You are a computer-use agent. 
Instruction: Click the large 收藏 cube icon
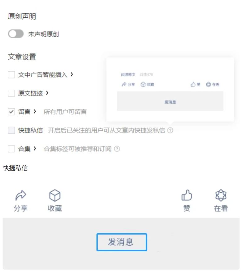coord(55,195)
